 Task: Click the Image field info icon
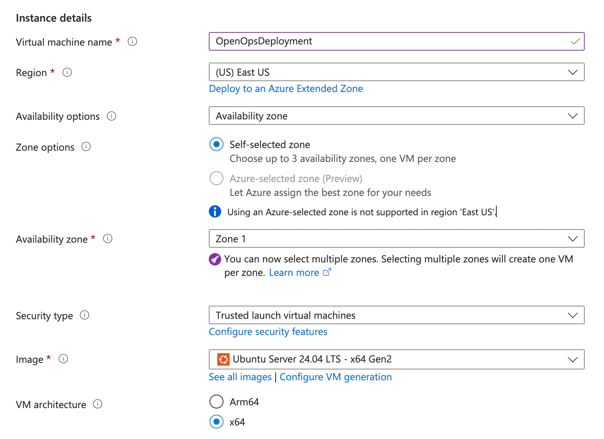(x=63, y=359)
